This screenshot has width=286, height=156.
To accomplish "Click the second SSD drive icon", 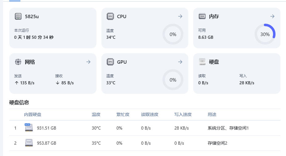I will click(x=29, y=143).
